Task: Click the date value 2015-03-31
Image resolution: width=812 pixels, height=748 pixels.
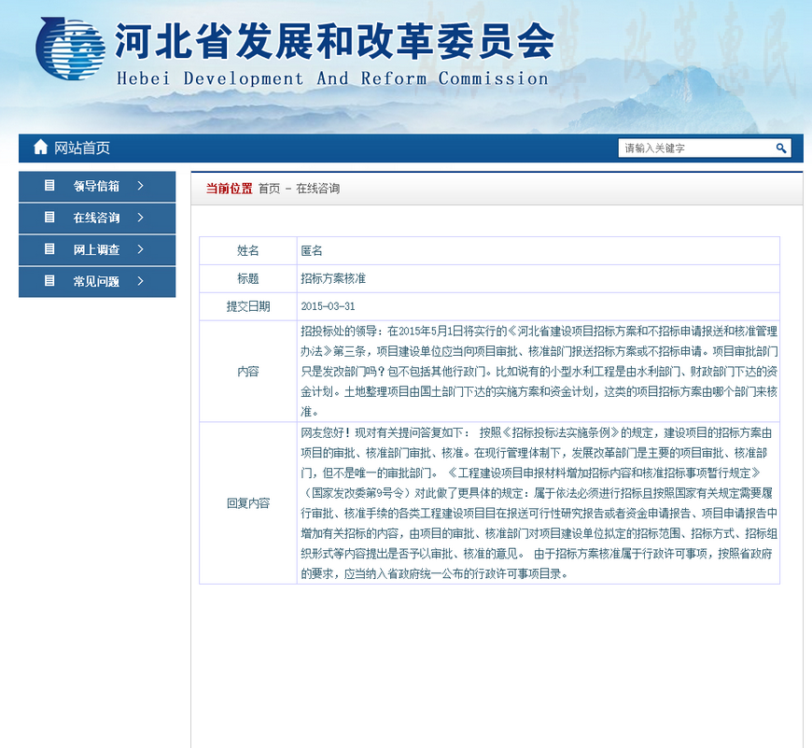Action: pos(328,306)
